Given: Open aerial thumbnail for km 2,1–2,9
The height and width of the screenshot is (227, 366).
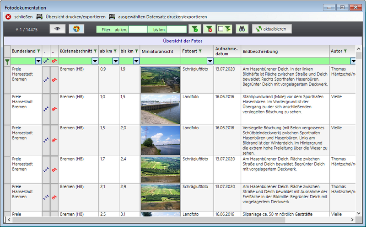Looking at the screenshot, I should pos(161,197).
